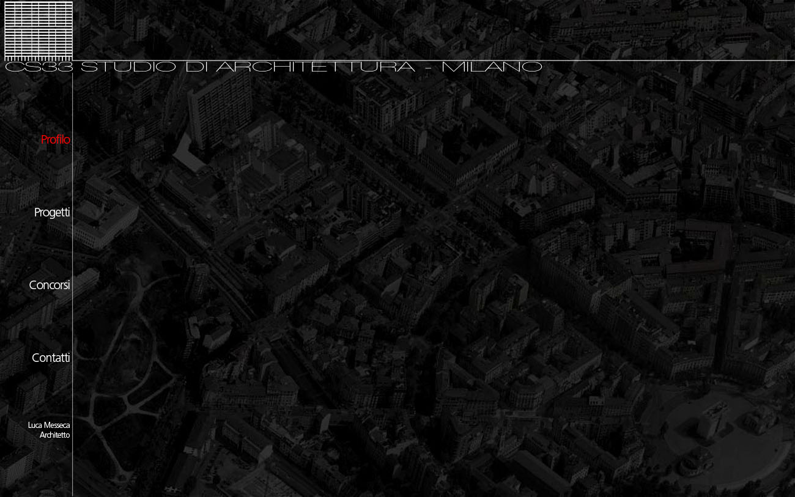Open the Profilo menu item
Viewport: 795px width, 497px height.
56,140
